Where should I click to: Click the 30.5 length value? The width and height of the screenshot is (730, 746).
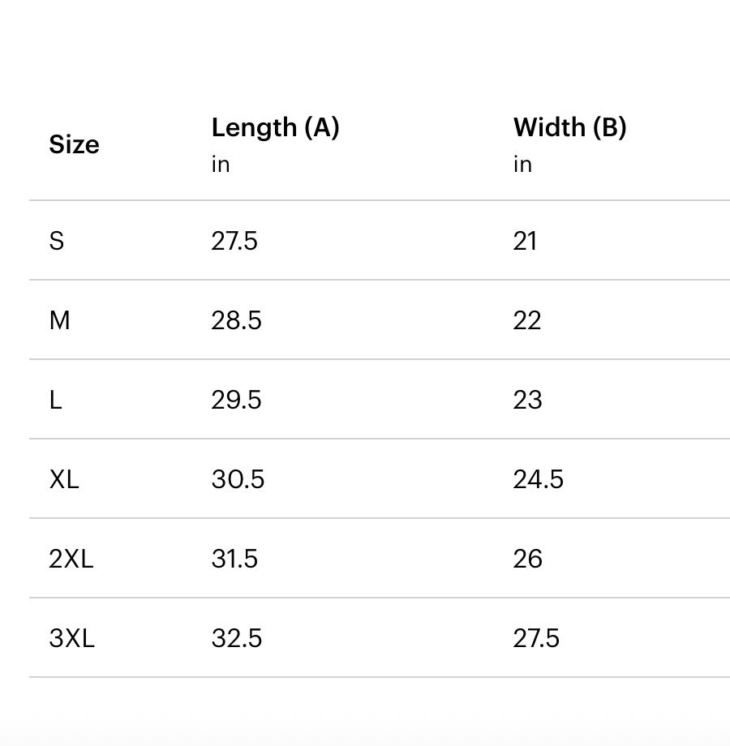(x=238, y=479)
